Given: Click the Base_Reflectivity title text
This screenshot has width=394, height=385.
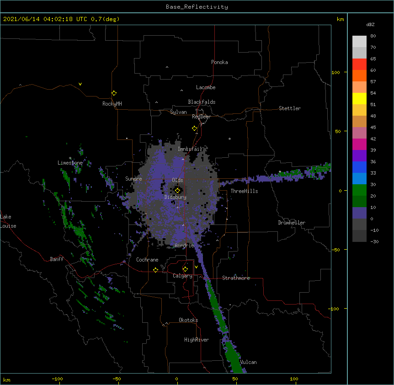Looking at the screenshot, I should coord(197,7).
